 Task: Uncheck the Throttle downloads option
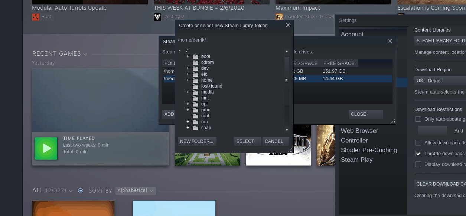[418, 154]
